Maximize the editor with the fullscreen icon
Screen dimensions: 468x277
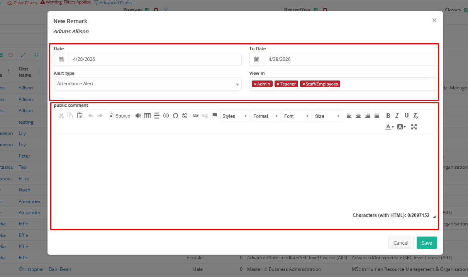click(x=414, y=127)
